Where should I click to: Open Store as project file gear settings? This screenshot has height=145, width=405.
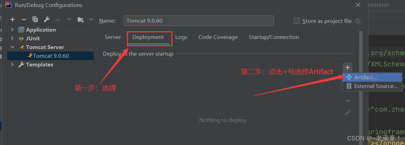tap(358, 21)
